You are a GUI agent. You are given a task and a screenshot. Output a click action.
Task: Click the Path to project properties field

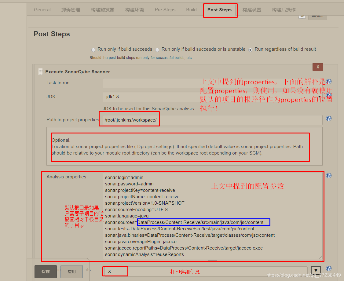pyautogui.click(x=213, y=120)
